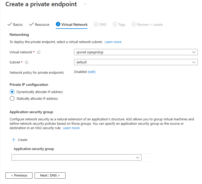202x184 pixels.
Task: Switch to the Virtual Network tab
Action: coord(74,24)
